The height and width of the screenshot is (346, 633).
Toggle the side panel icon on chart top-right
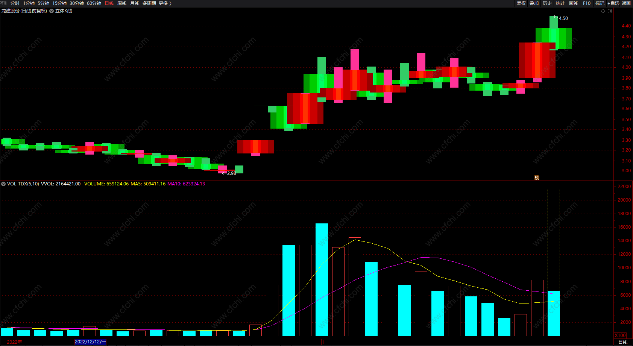click(x=610, y=11)
